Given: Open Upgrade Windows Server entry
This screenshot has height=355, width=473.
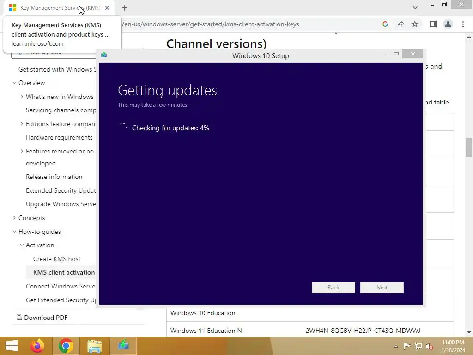Looking at the screenshot, I should click(x=61, y=204).
